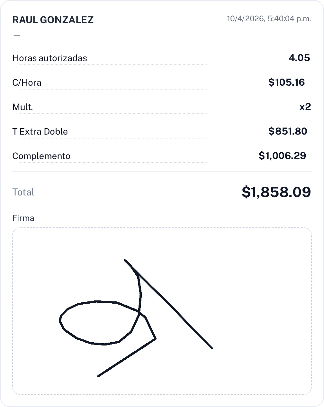The height and width of the screenshot is (407, 324).
Task: Click the RAUL GONZALEZ name heading
Action: (53, 20)
